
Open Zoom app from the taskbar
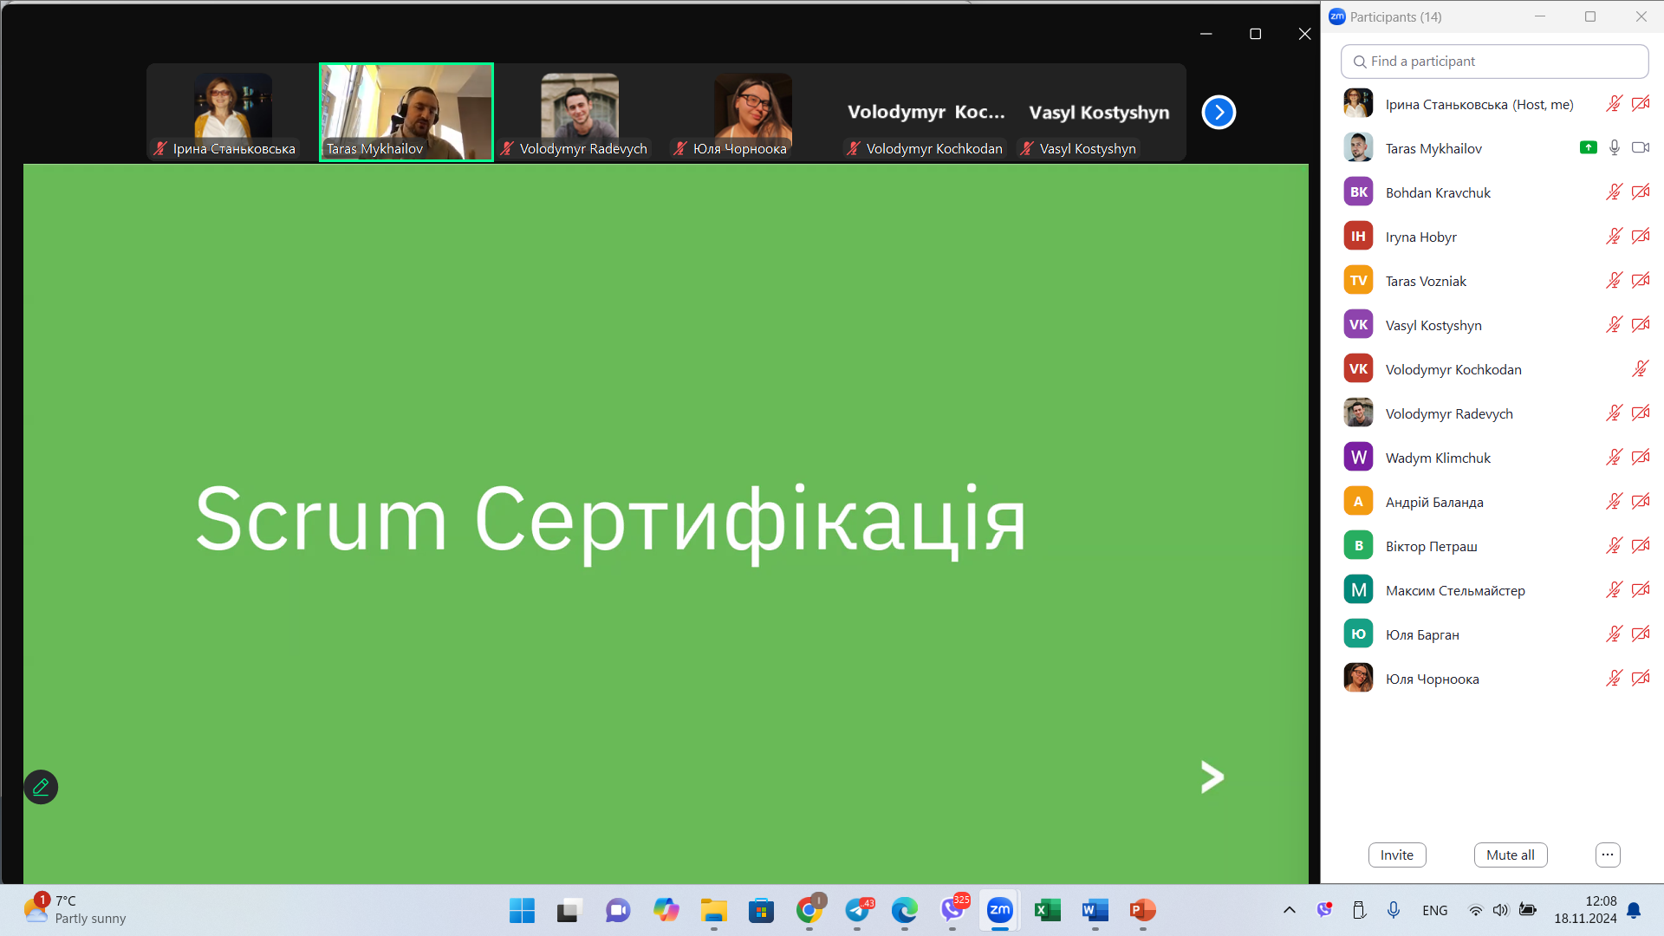(x=999, y=910)
